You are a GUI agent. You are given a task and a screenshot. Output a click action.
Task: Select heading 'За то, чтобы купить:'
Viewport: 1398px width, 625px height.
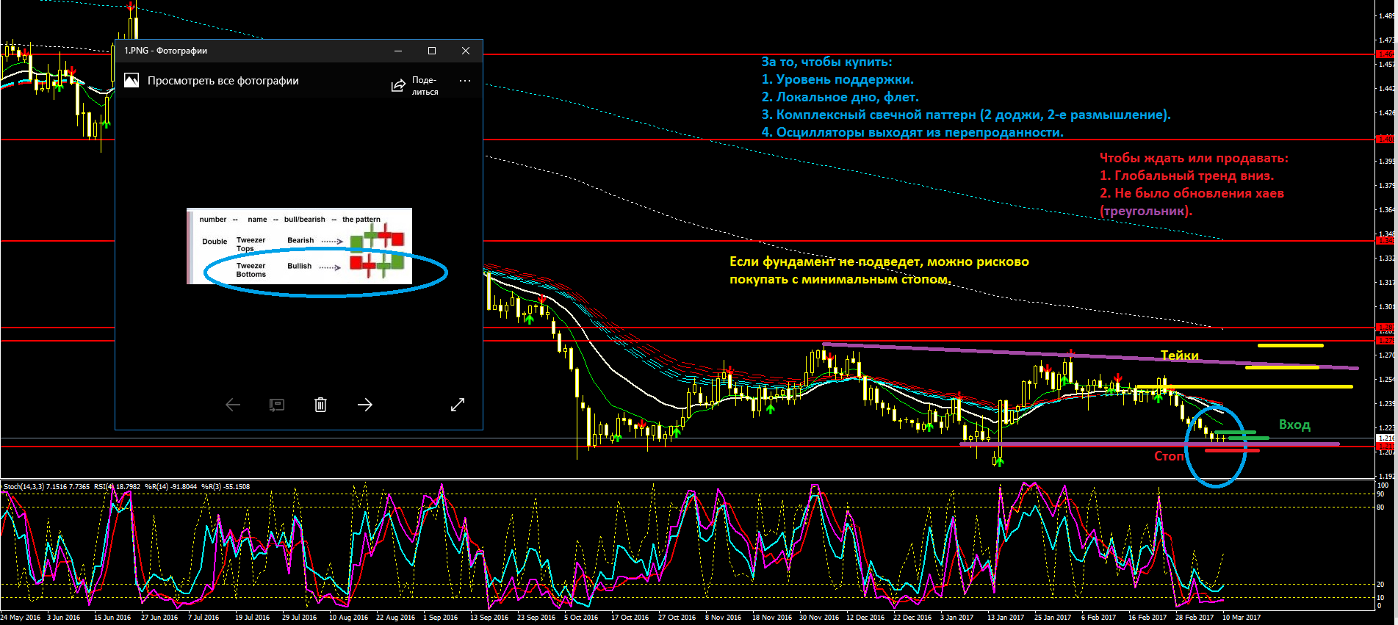826,62
